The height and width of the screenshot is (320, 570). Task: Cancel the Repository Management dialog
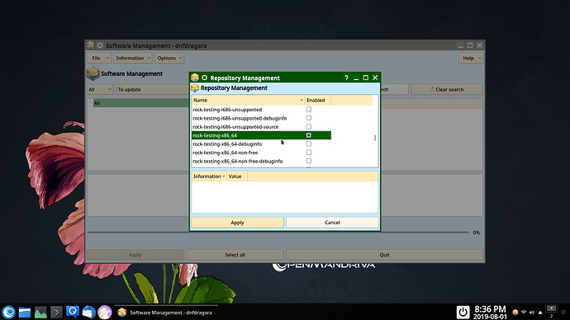(x=332, y=223)
